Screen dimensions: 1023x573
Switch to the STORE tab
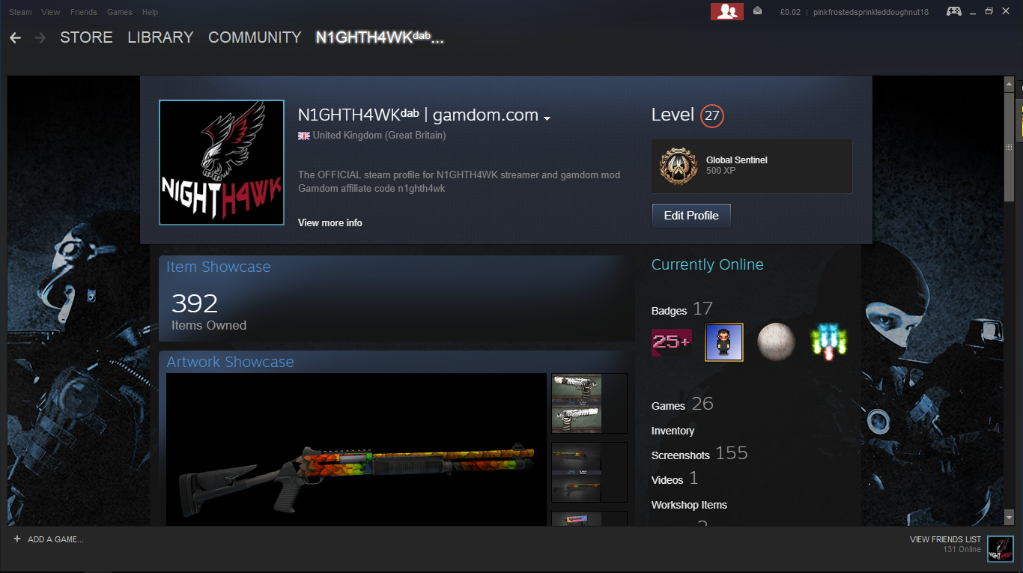coord(86,37)
